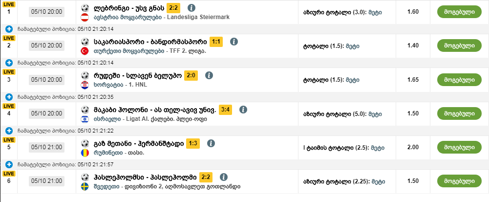The width and height of the screenshot is (489, 202).
Task: Click the LIVE badge on bet number 4
Action: (9, 105)
